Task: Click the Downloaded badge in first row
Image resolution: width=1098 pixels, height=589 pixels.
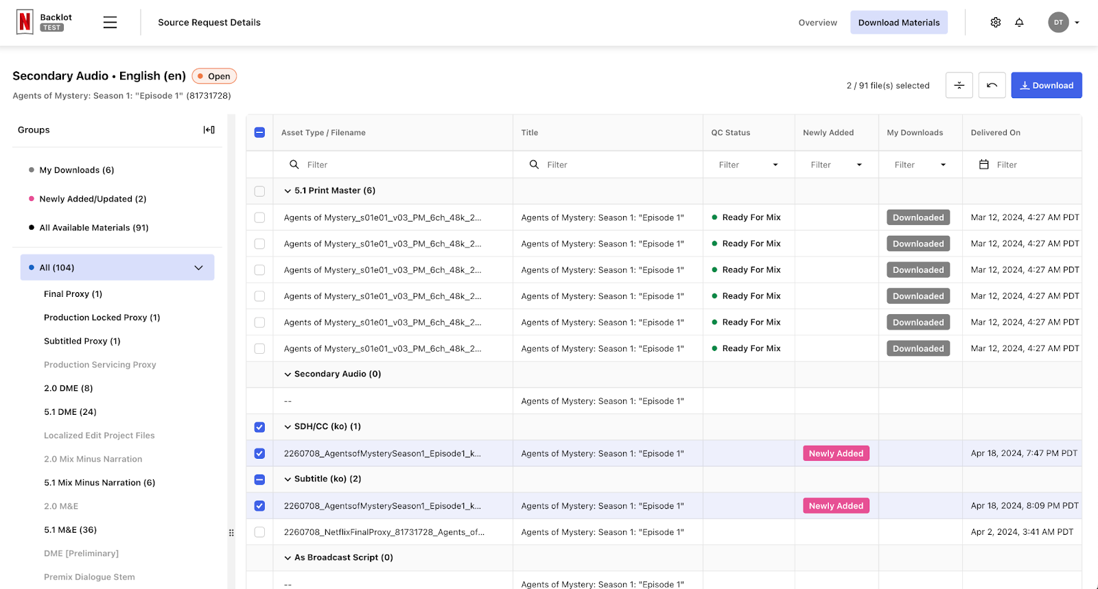Action: (x=918, y=217)
